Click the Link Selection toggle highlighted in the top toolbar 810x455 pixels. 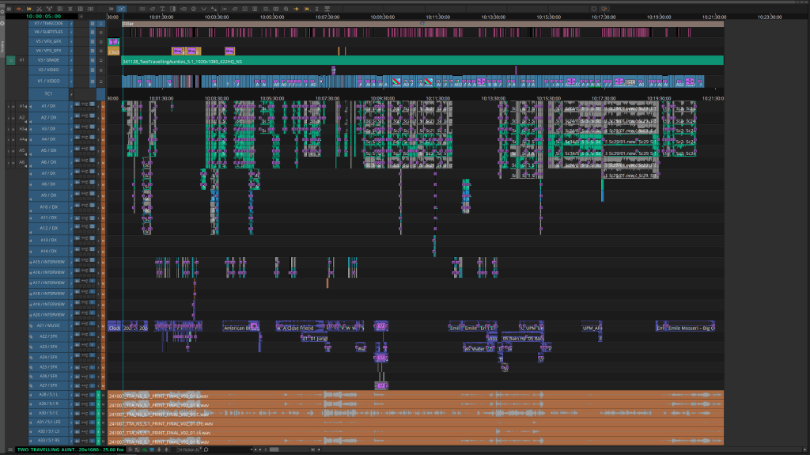point(121,9)
